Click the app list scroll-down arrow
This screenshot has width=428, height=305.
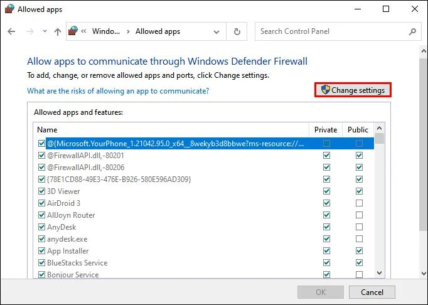379,273
